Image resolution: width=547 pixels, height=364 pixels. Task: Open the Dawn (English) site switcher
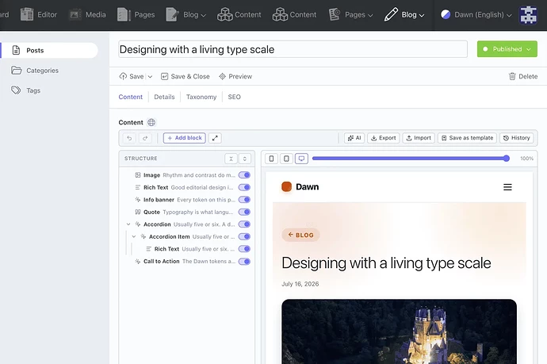(476, 14)
